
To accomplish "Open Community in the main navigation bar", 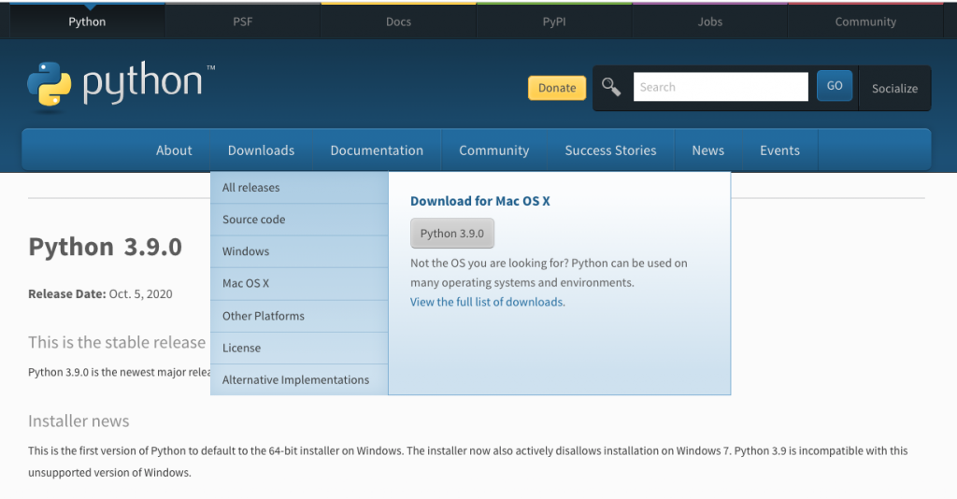I will click(493, 150).
